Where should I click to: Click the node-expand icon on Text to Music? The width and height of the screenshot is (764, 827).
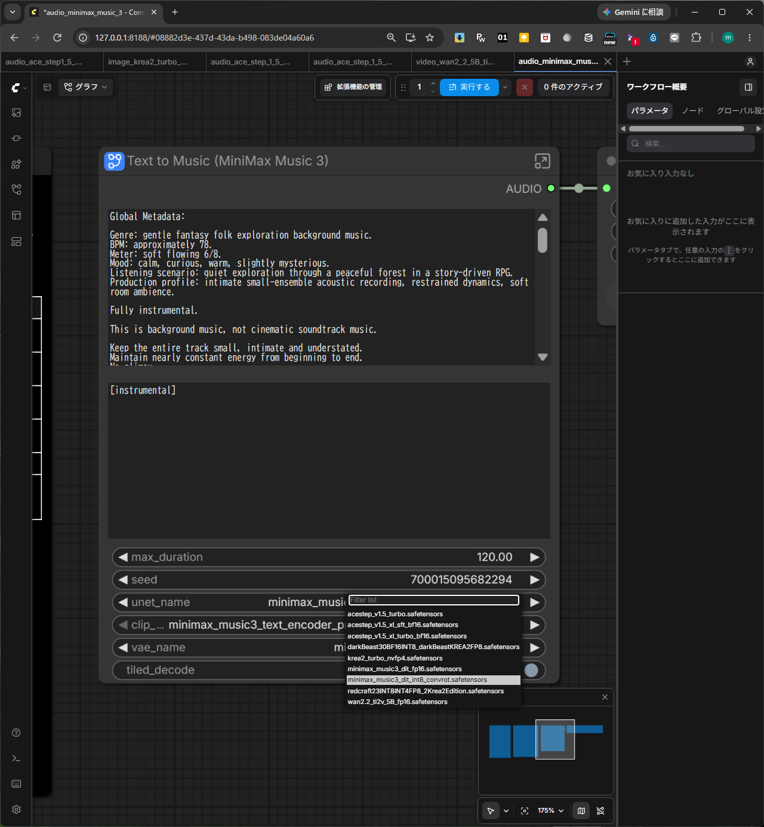coord(542,161)
